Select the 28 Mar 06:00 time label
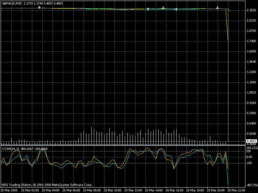 click(x=72, y=190)
